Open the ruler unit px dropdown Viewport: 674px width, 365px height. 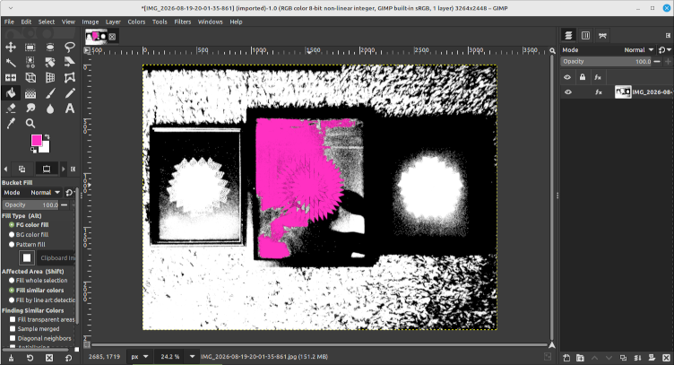pyautogui.click(x=140, y=356)
